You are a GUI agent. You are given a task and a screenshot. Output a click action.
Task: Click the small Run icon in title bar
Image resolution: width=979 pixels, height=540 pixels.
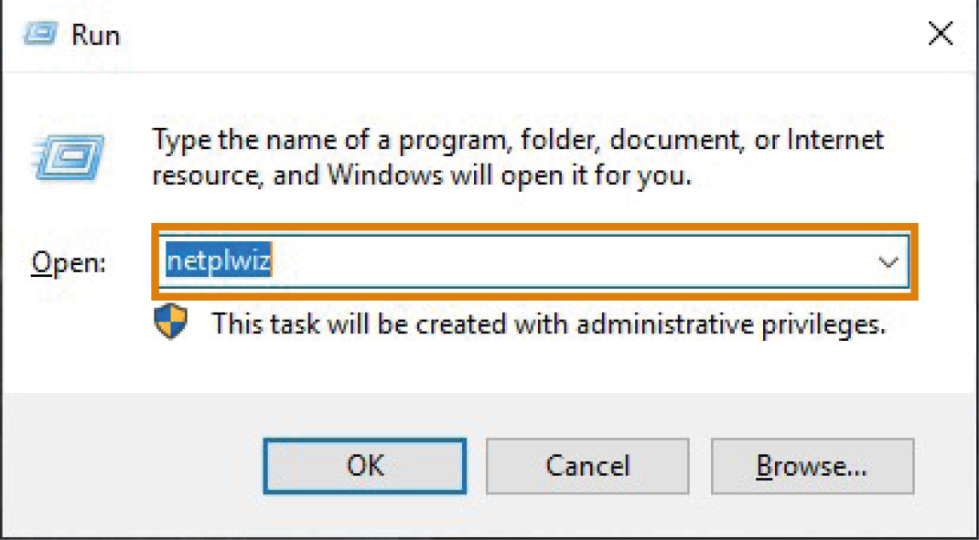[41, 34]
